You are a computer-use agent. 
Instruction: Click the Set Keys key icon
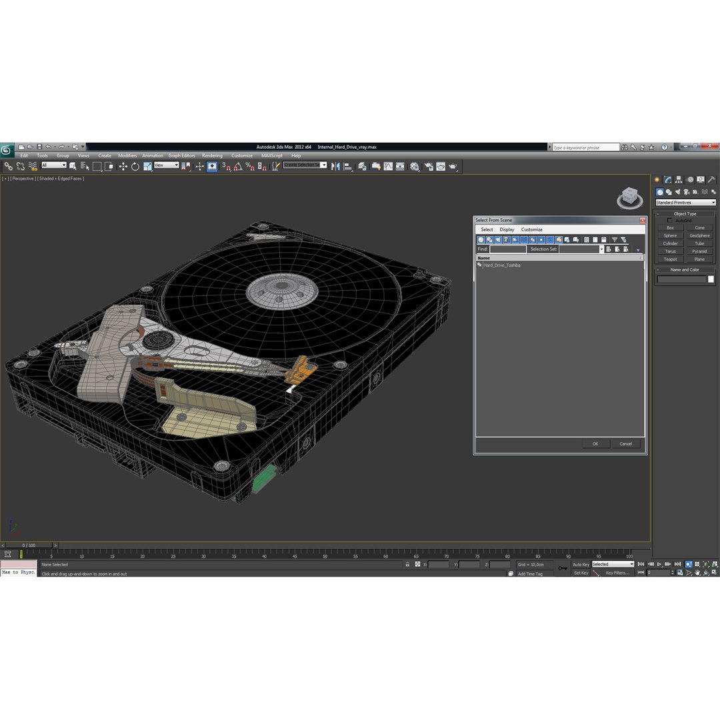click(x=563, y=568)
